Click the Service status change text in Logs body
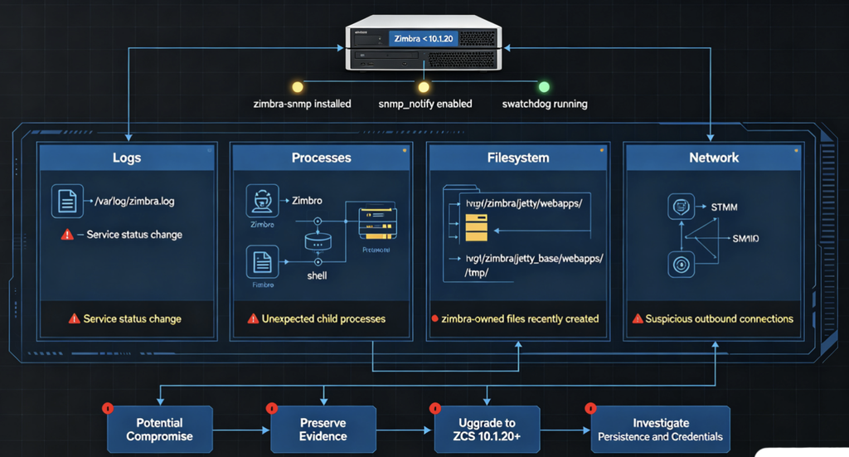 point(134,235)
